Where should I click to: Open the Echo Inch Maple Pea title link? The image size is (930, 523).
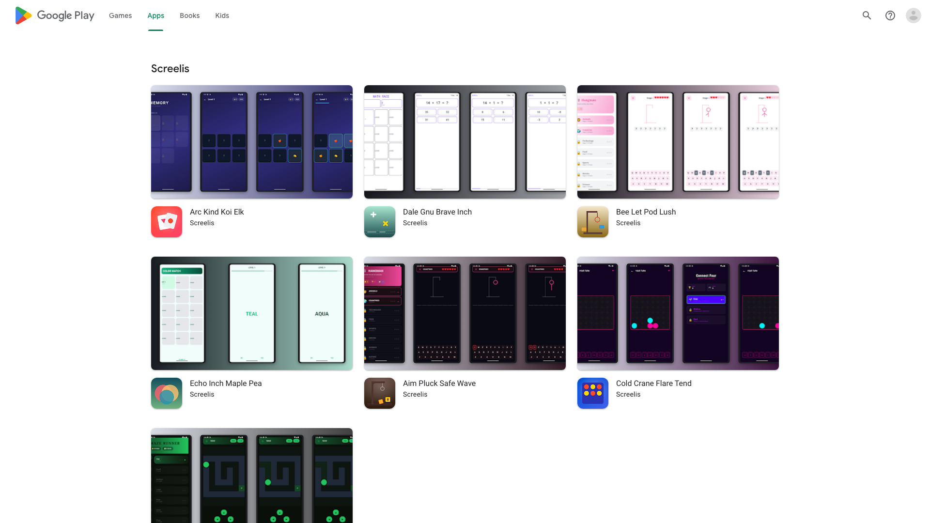pyautogui.click(x=226, y=383)
